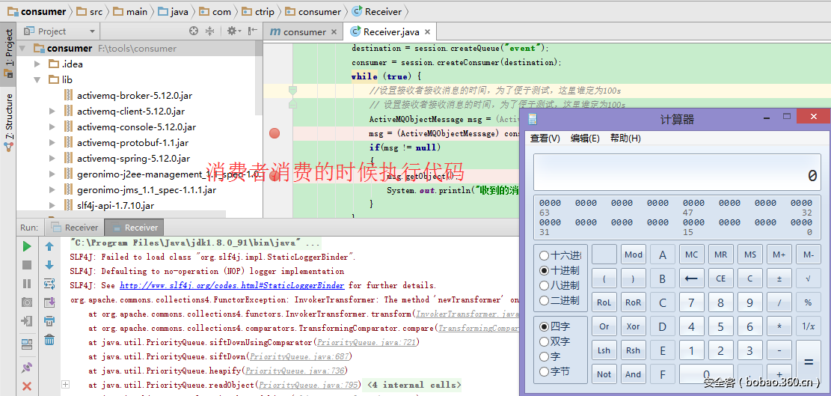Viewport: 831px width, 396px height.
Task: Open the 1: Project side tool tab
Action: click(9, 54)
